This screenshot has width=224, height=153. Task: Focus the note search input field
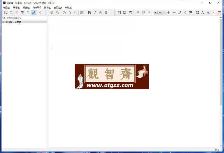[25, 18]
